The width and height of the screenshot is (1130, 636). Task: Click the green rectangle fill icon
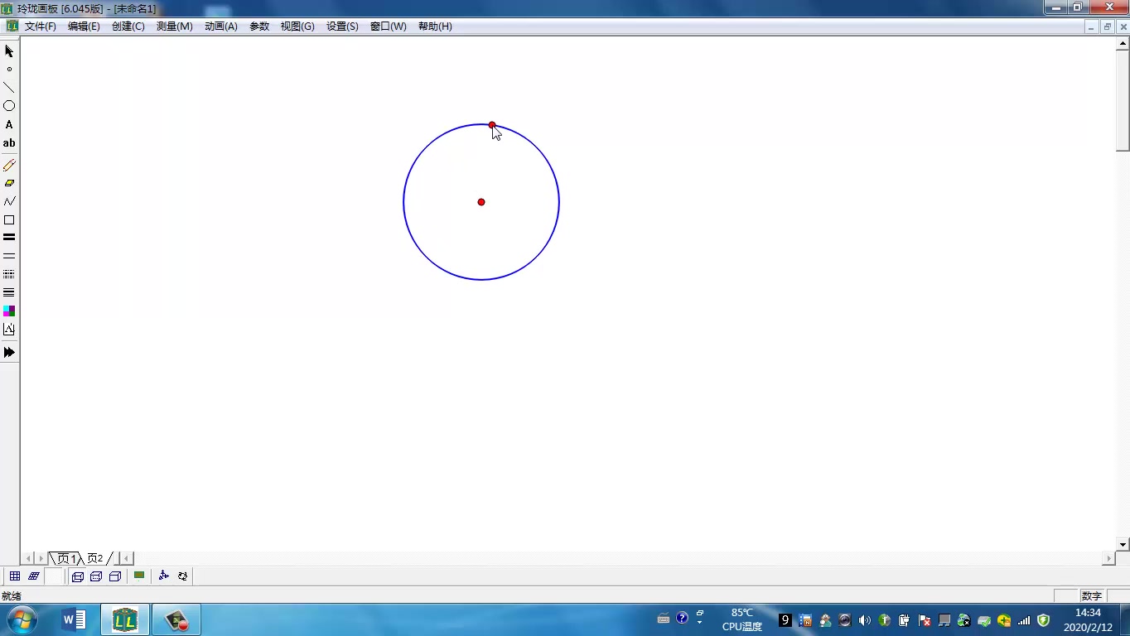139,576
